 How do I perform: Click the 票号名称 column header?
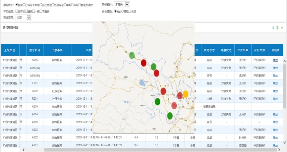click(35, 50)
